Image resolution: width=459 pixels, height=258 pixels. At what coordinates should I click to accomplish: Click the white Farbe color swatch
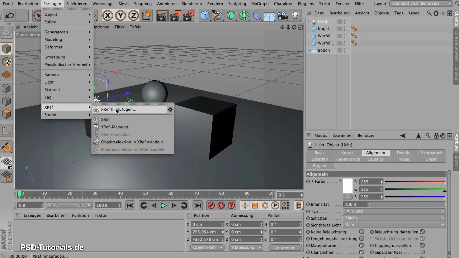point(348,186)
